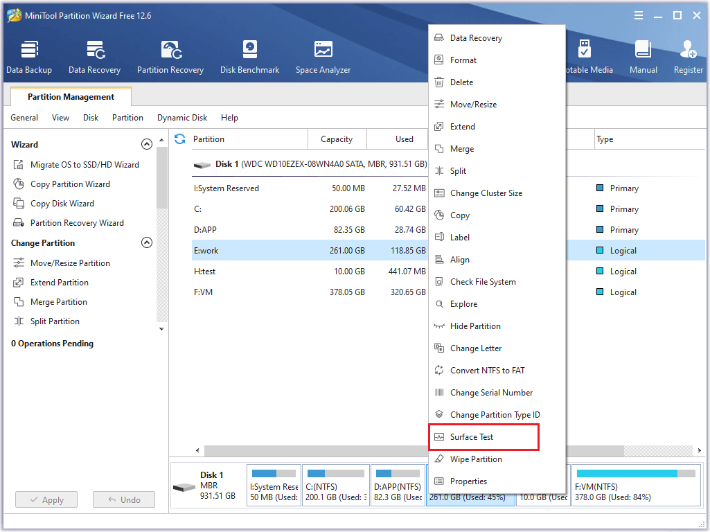The width and height of the screenshot is (710, 532).
Task: Click the Register user icon
Action: coord(688,50)
